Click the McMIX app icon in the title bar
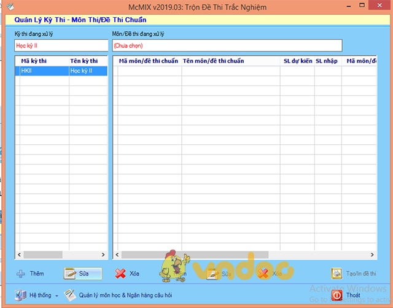This screenshot has width=393, height=308. (x=9, y=6)
